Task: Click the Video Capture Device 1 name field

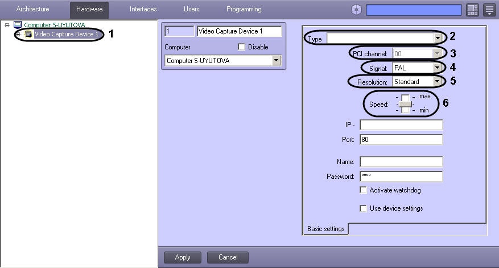Action: pos(240,31)
